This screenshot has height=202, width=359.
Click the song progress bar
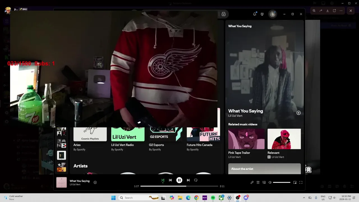click(179, 186)
